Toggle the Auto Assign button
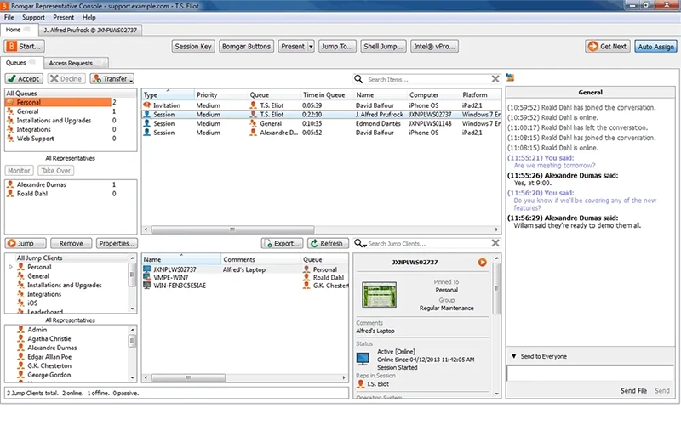The width and height of the screenshot is (681, 425). click(x=655, y=46)
